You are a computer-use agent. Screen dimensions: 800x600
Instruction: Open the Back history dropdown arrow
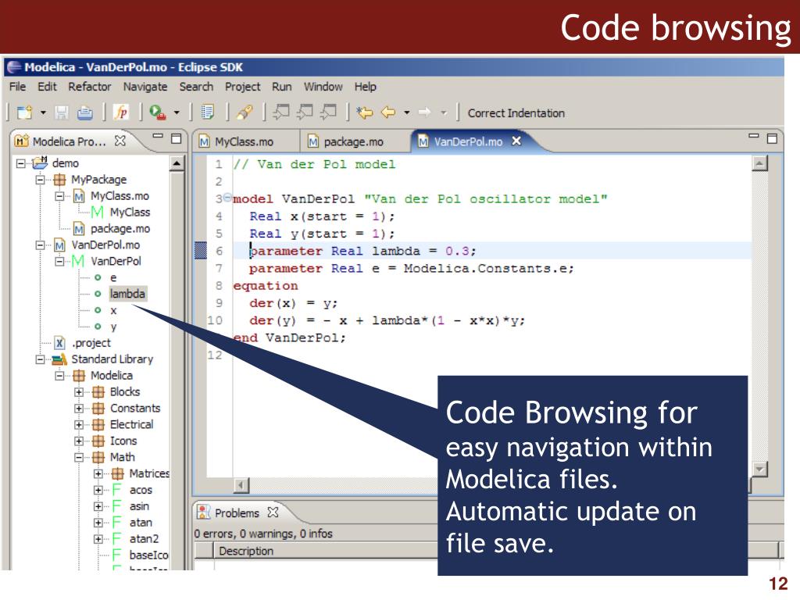tap(406, 112)
